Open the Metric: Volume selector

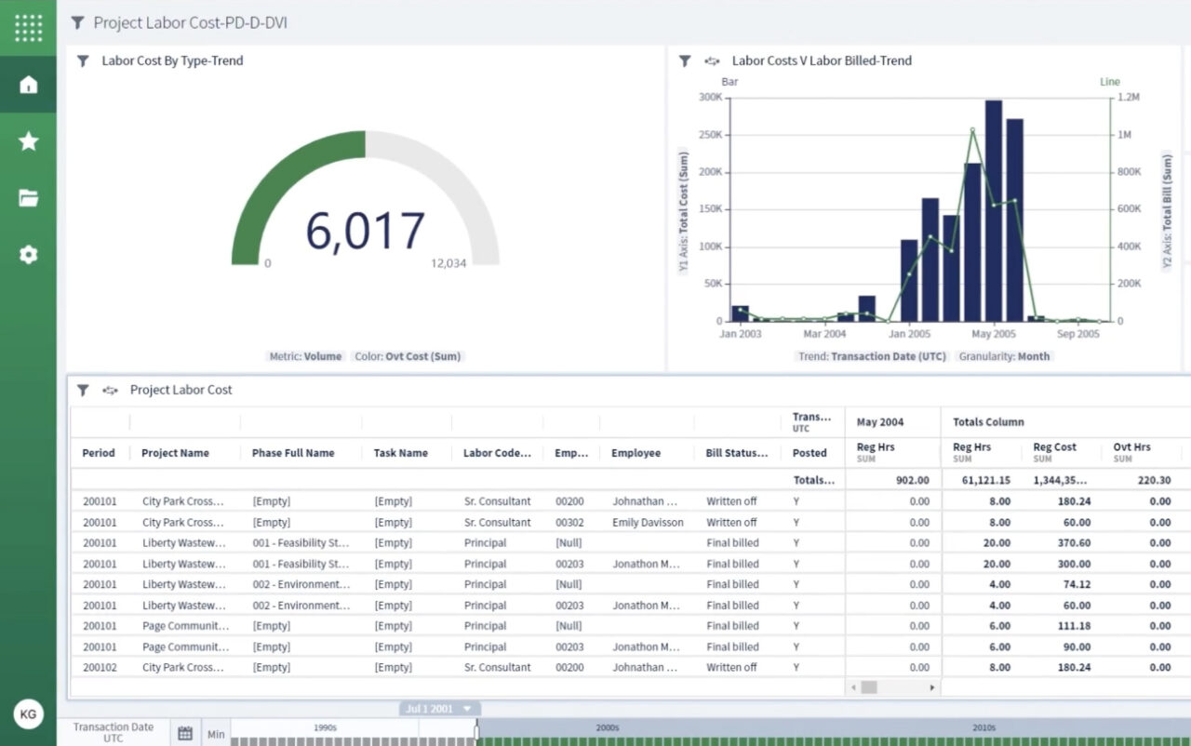coord(305,355)
